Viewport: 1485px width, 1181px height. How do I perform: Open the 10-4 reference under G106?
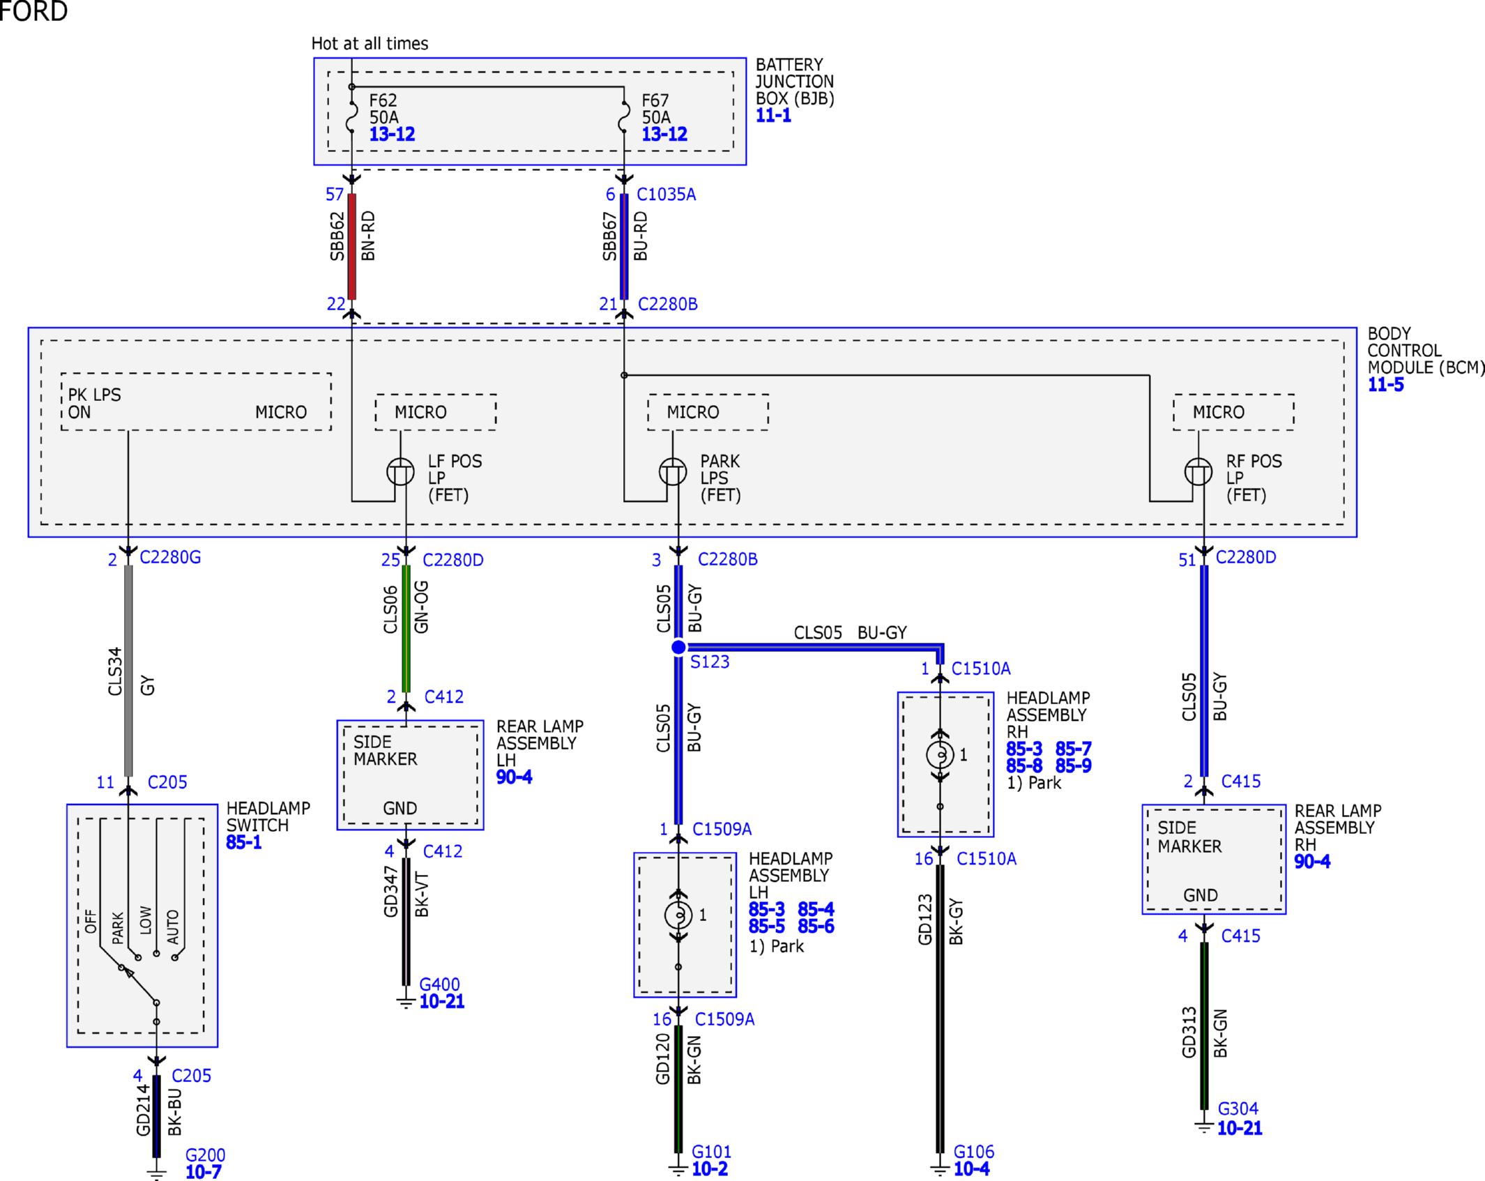971,1169
